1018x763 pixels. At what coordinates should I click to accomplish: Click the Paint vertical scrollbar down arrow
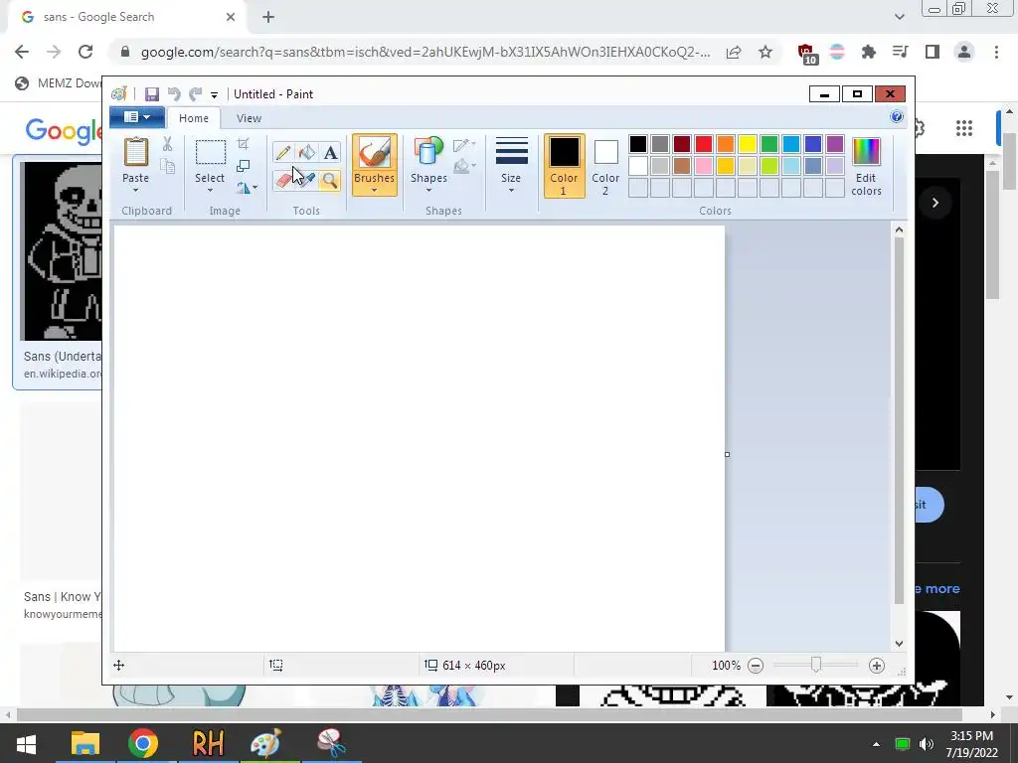899,644
